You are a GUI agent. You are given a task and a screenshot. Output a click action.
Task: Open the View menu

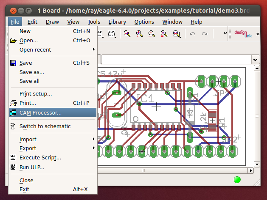click(73, 22)
